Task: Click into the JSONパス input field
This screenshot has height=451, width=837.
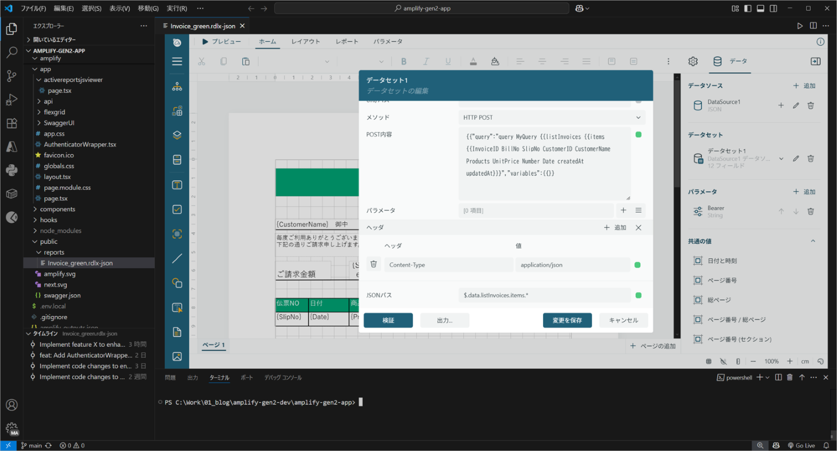Action: coord(545,296)
